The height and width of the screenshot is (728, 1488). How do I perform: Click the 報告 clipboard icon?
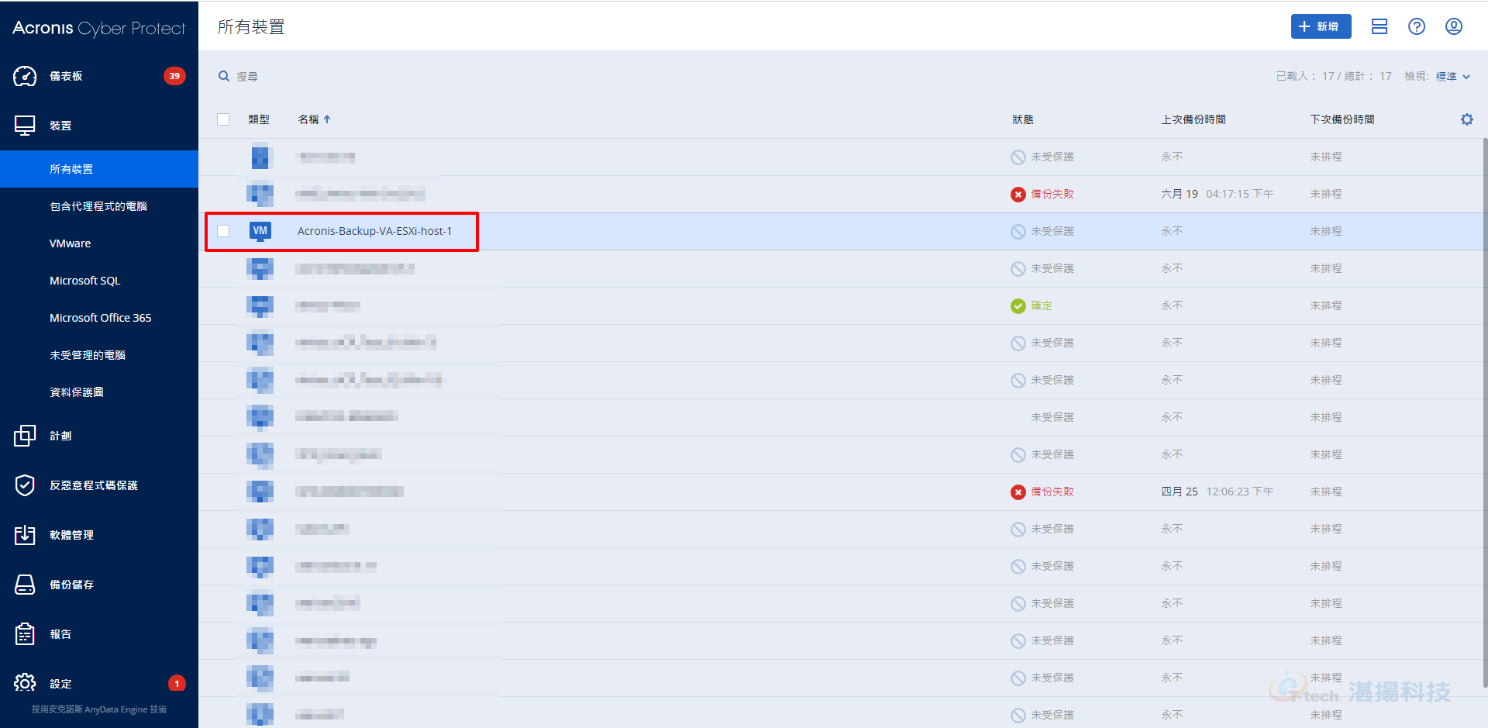click(x=25, y=634)
